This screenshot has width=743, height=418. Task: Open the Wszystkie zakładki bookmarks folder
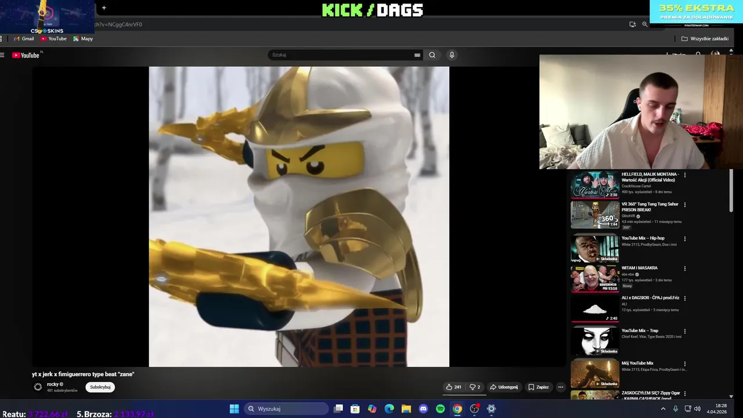705,39
